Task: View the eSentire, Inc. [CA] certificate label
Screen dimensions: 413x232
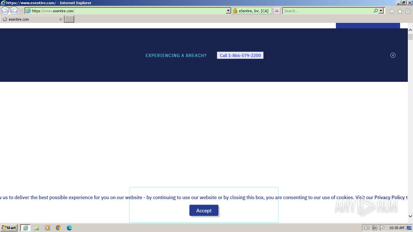Action: pyautogui.click(x=254, y=11)
